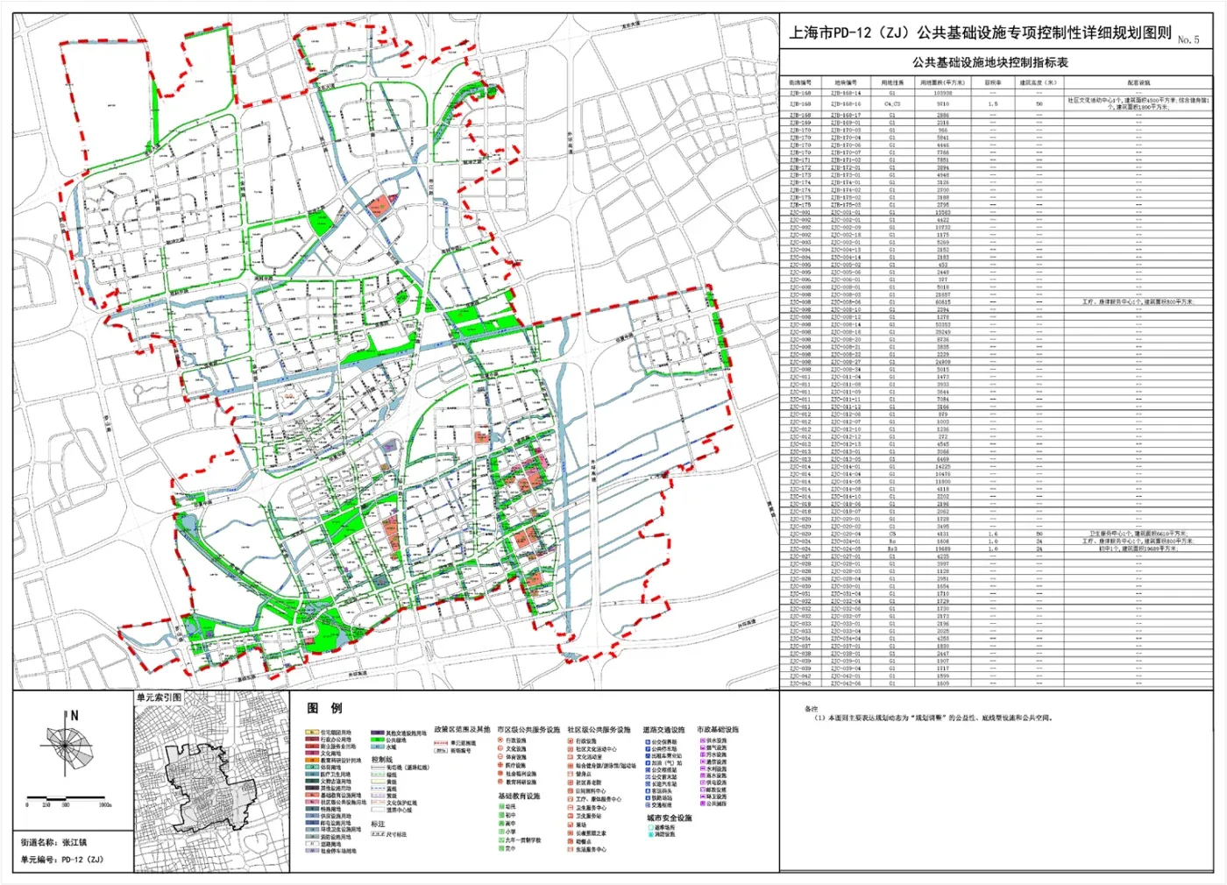The height and width of the screenshot is (885, 1227).
Task: Click the 社区养老院 legend icon
Action: point(571,782)
